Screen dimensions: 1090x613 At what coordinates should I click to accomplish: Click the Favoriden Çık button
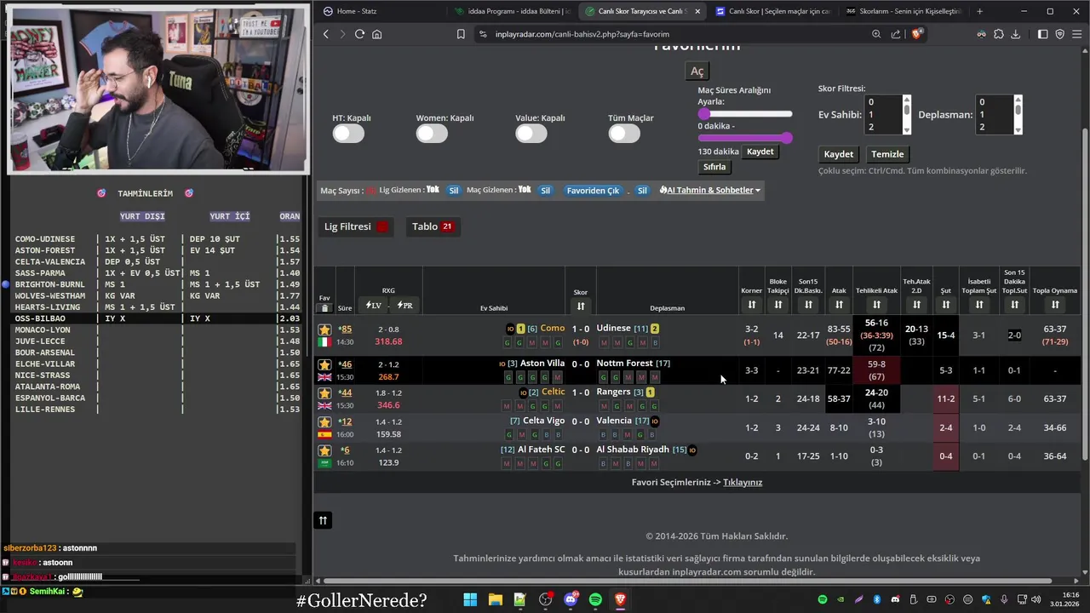(594, 191)
